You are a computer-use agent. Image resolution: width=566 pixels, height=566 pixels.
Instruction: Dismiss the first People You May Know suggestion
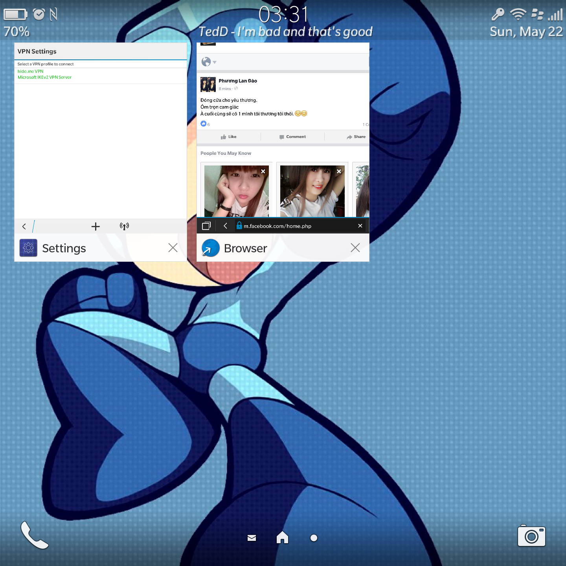[x=263, y=171]
